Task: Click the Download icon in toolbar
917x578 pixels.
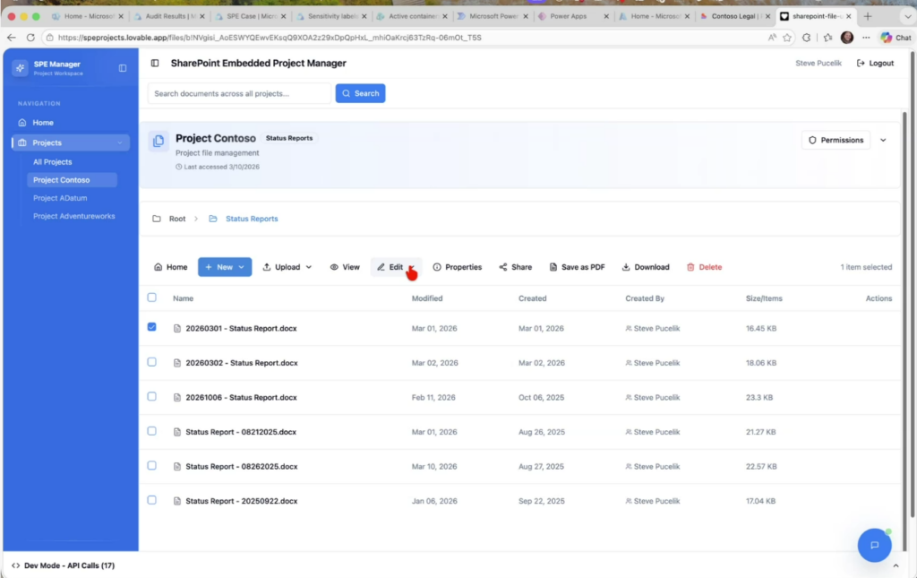Action: [626, 267]
